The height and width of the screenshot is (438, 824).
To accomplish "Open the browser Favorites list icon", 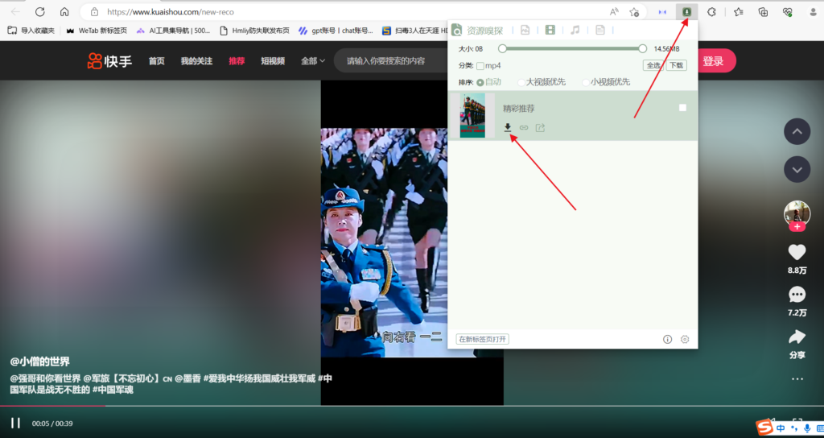I will tap(739, 11).
